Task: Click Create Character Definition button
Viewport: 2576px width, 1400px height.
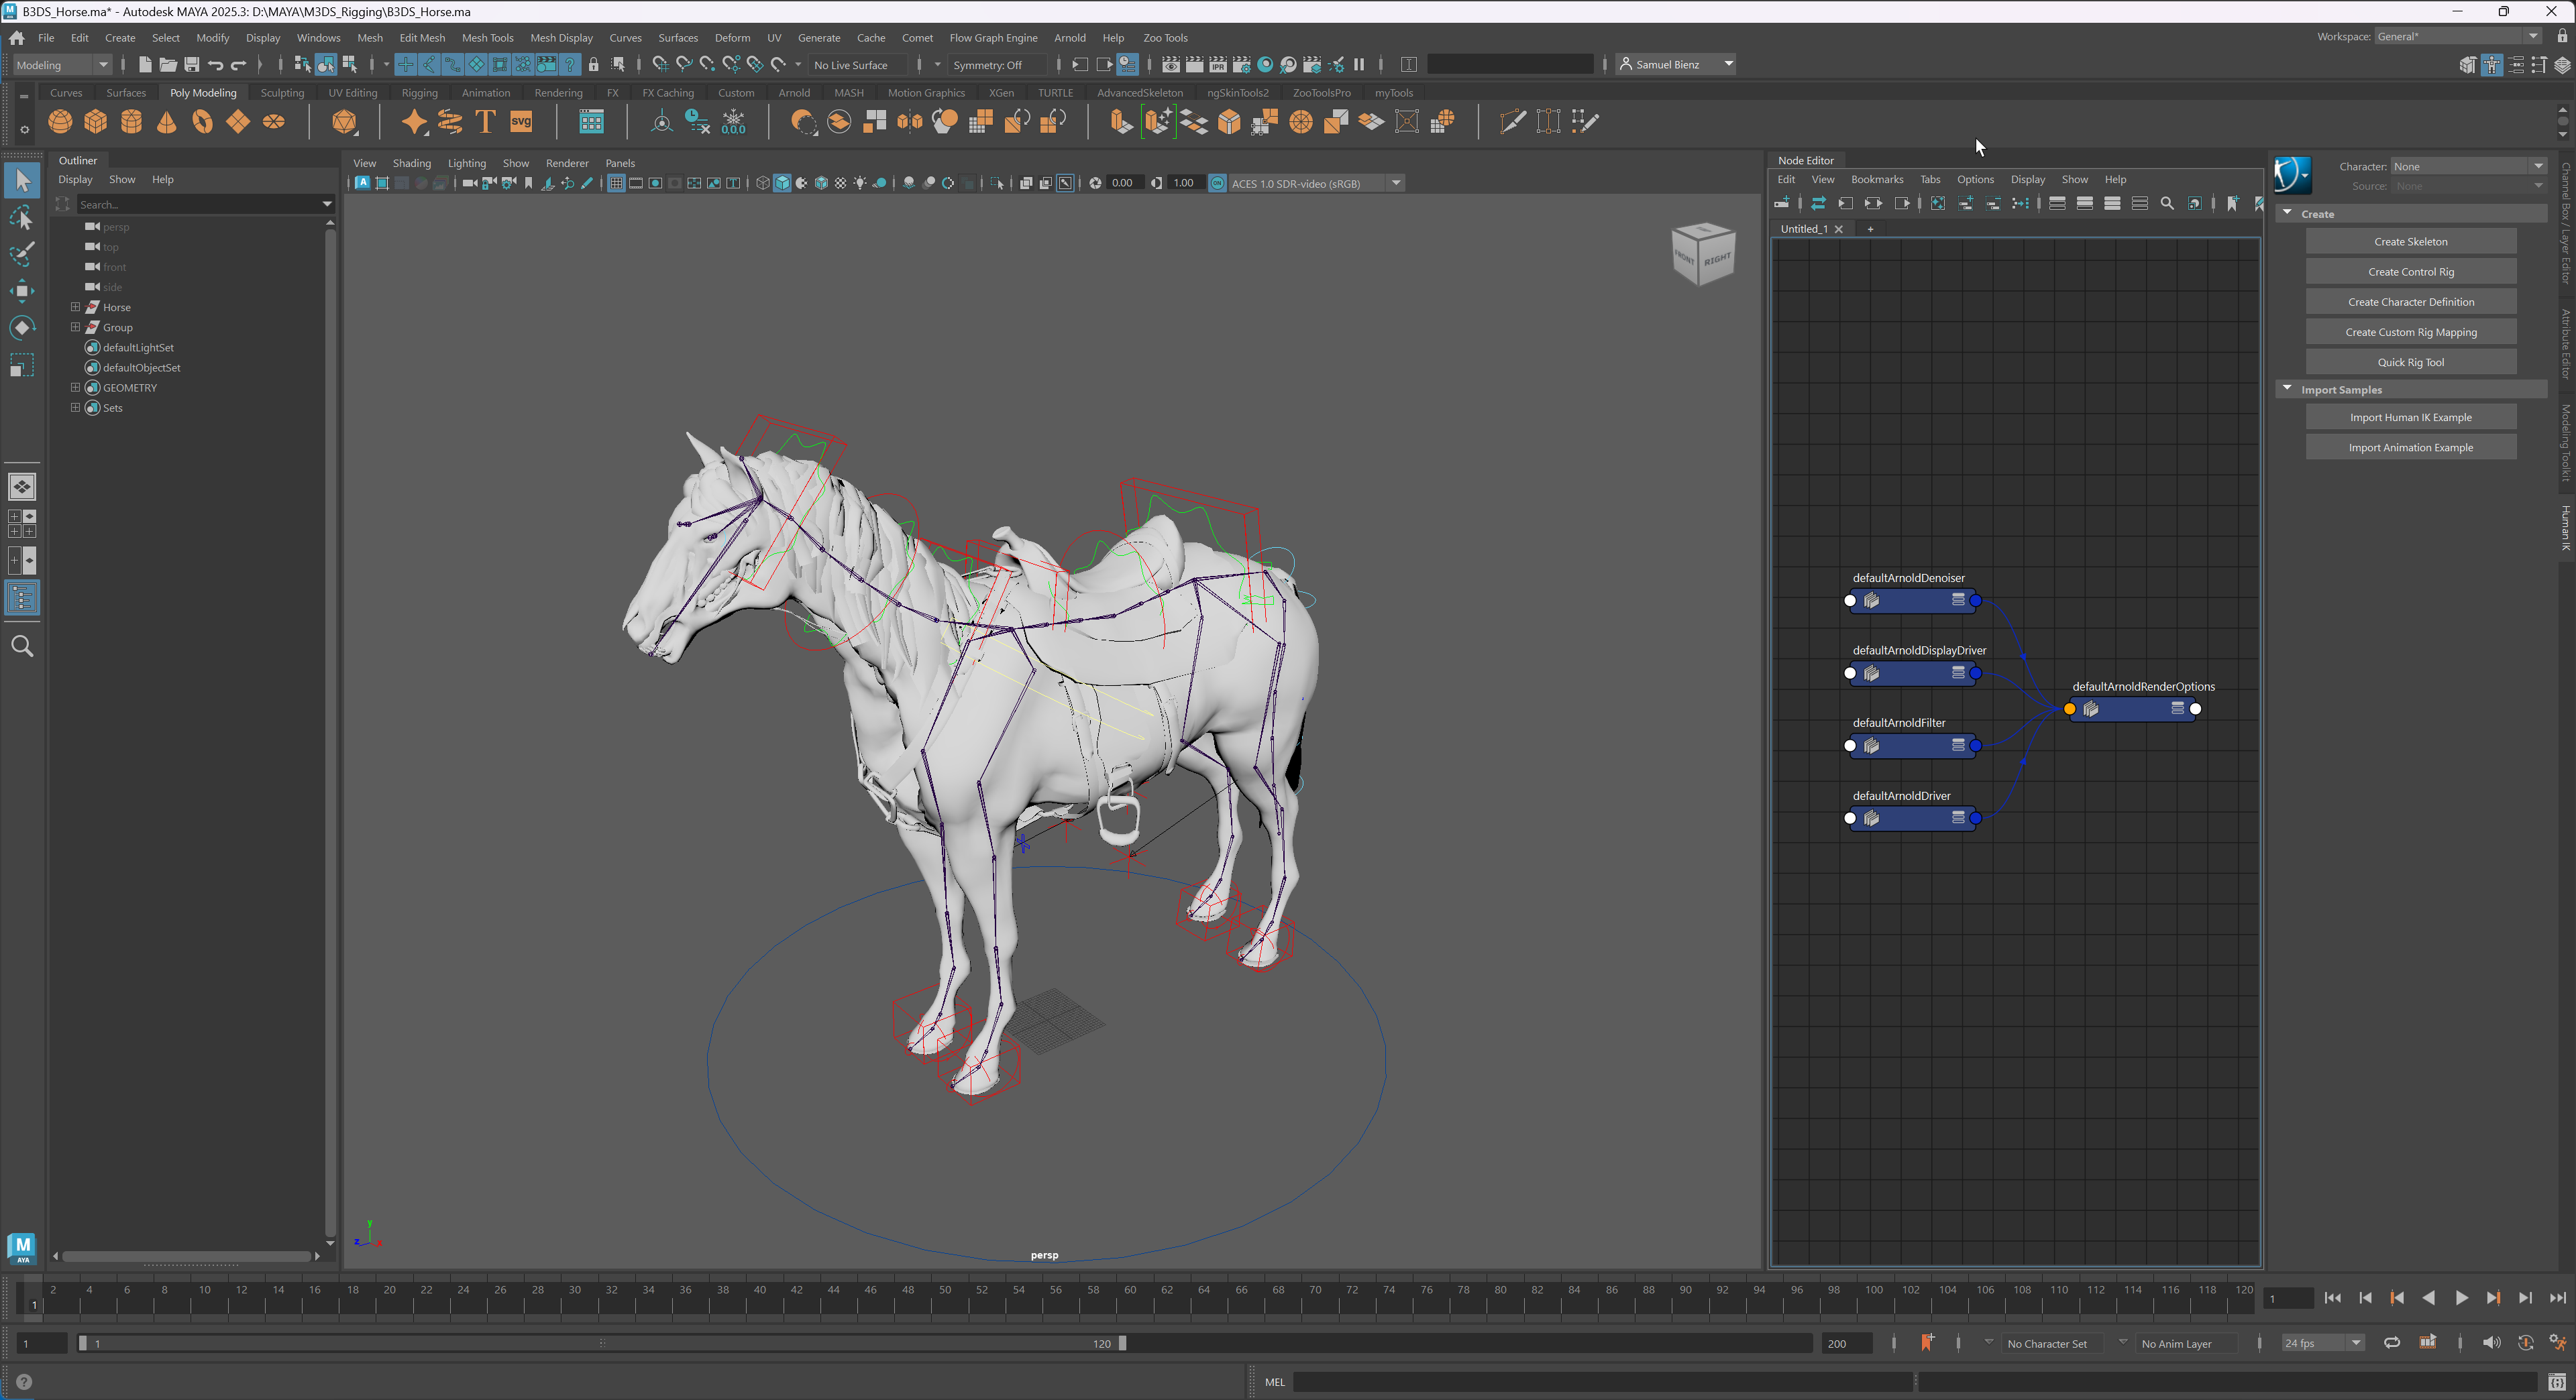Action: (2410, 302)
